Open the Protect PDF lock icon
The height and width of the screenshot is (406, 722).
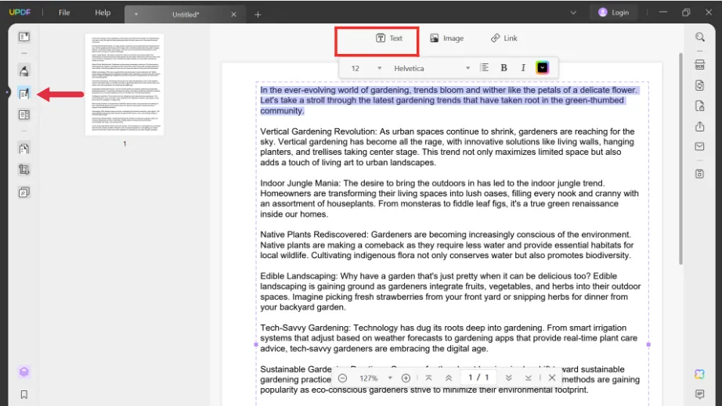tap(700, 106)
